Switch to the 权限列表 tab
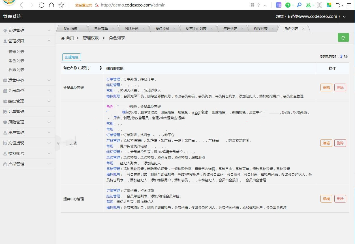 point(260,29)
